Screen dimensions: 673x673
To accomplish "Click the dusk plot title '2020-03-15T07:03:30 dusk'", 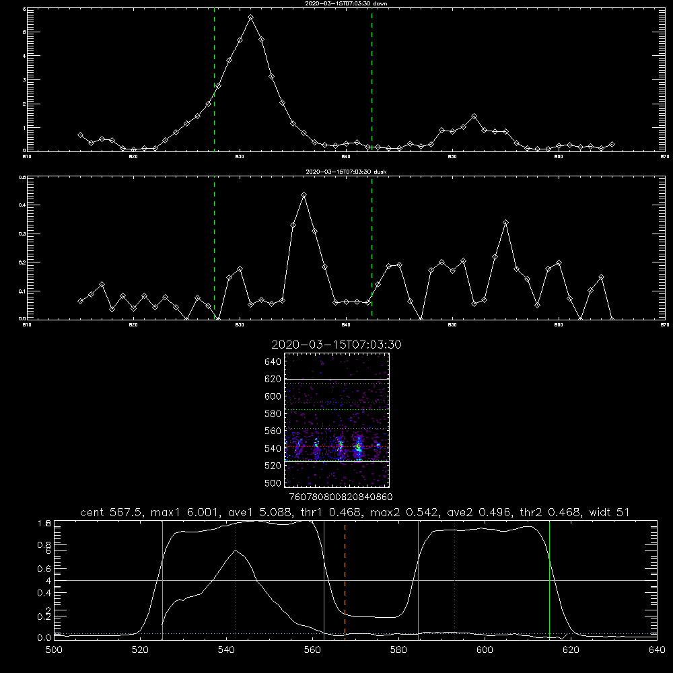I will pyautogui.click(x=346, y=172).
